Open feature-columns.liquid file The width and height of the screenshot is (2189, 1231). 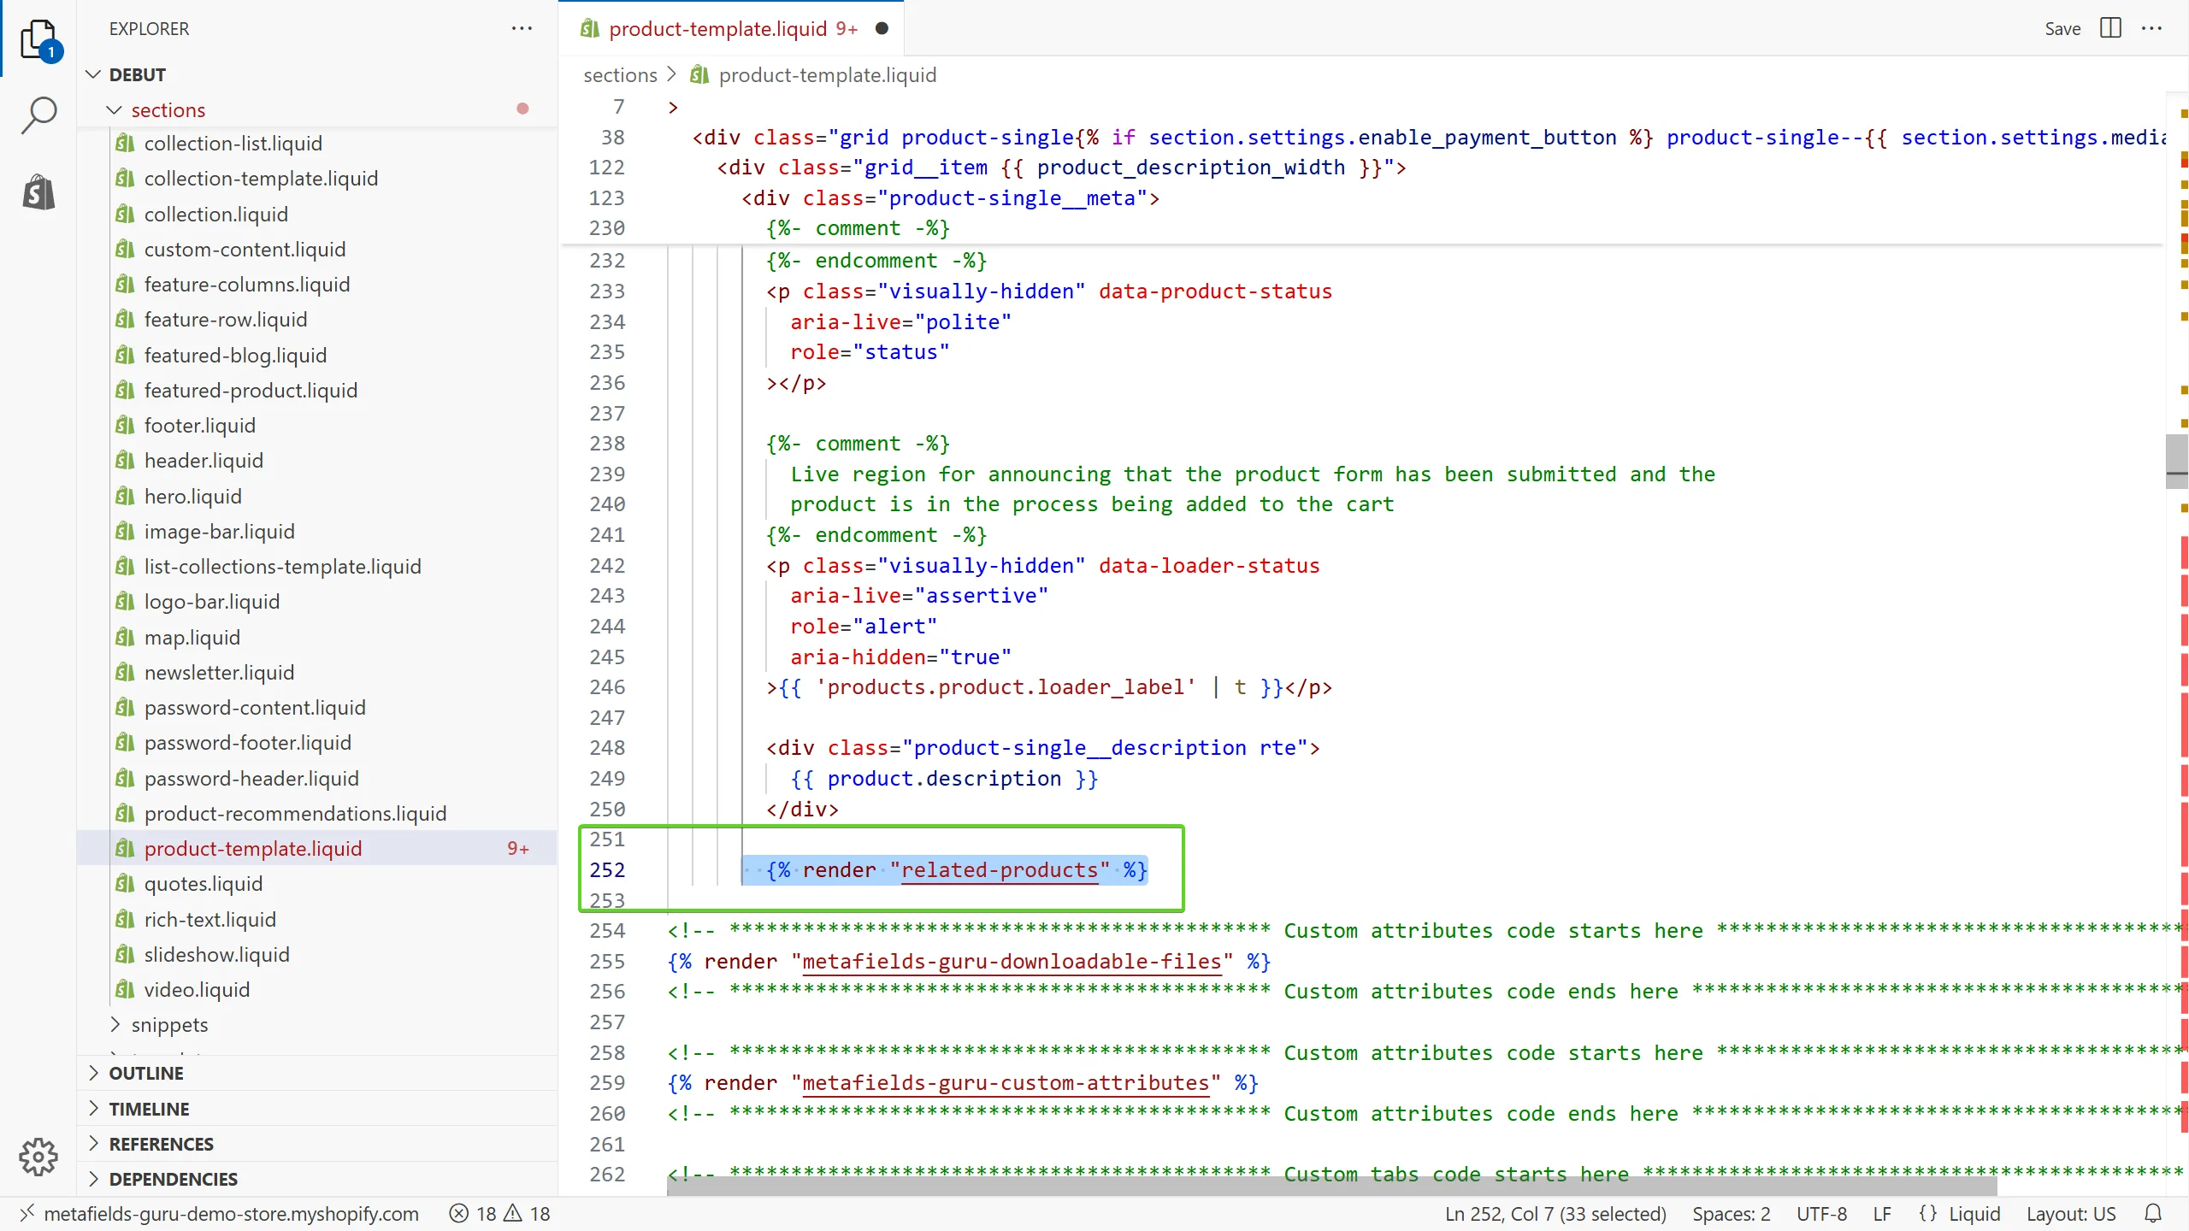click(x=247, y=284)
